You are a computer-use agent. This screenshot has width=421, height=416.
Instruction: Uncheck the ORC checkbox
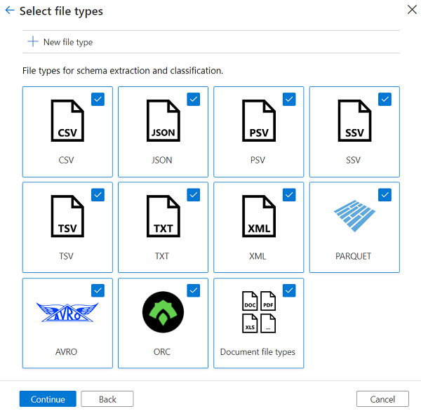(x=194, y=290)
